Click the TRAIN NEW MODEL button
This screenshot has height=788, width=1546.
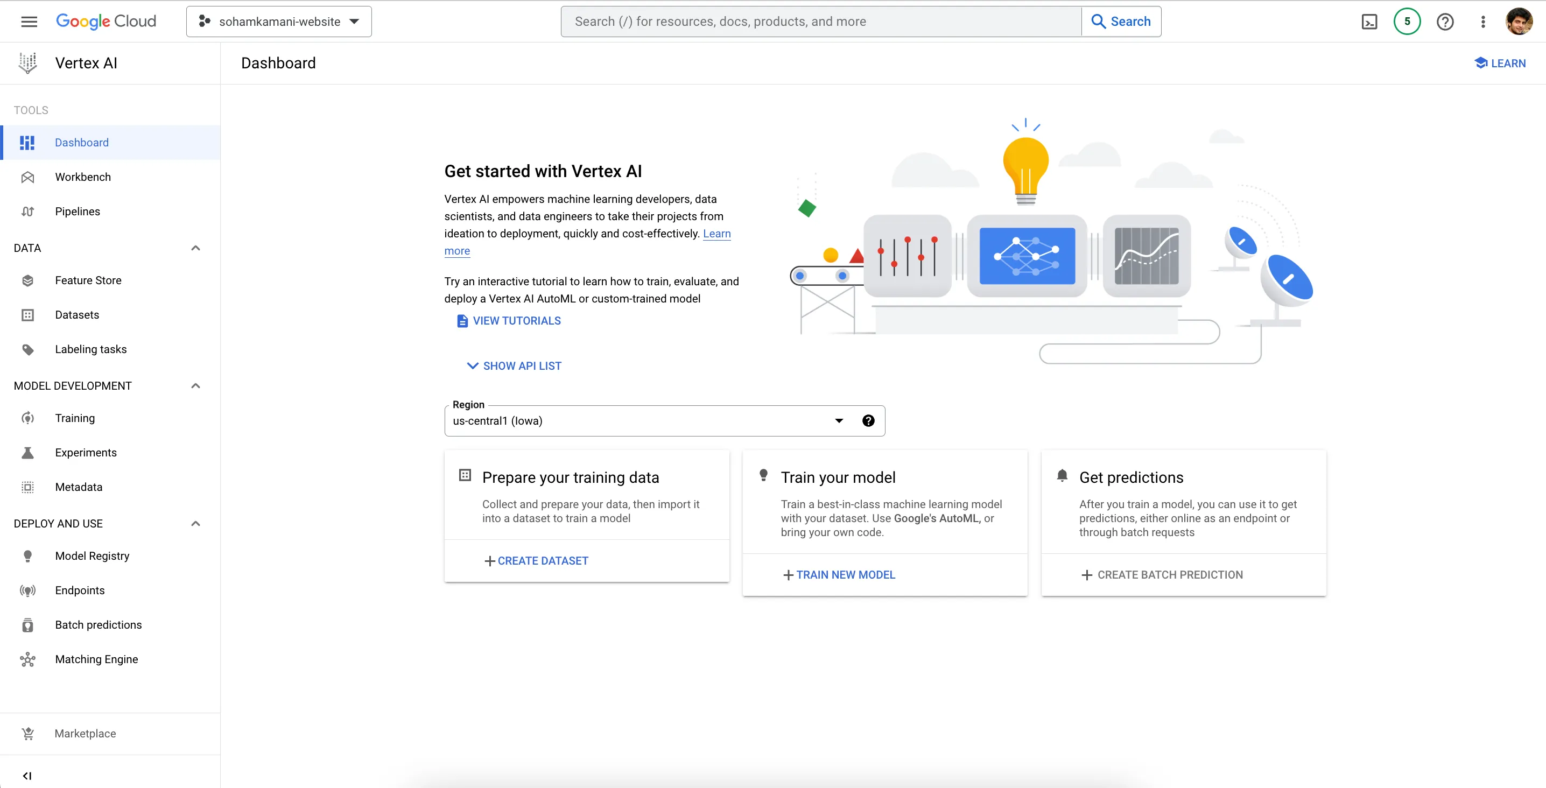pos(839,575)
